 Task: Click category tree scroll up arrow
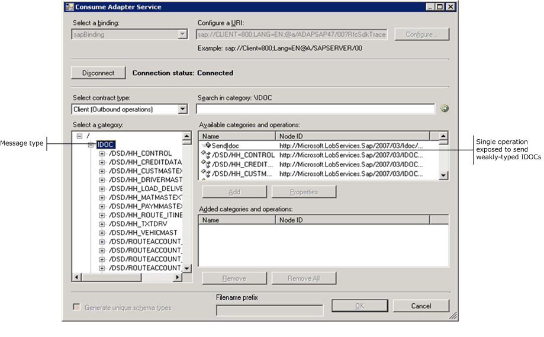186,136
